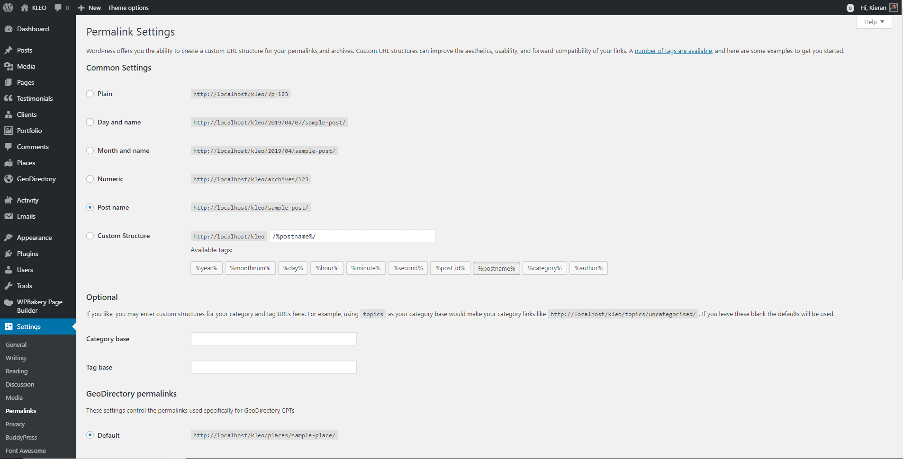Expand the Help dropdown

(874, 22)
